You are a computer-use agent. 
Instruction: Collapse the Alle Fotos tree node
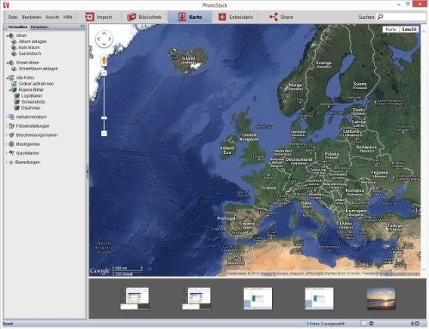[x=7, y=78]
